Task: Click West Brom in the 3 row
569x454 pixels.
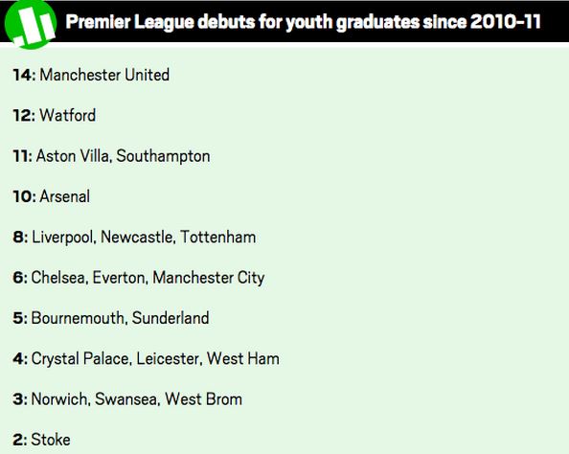Action: click(204, 399)
